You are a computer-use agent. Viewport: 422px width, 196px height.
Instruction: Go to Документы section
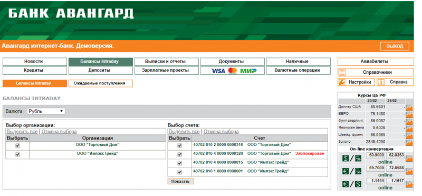coord(232,62)
